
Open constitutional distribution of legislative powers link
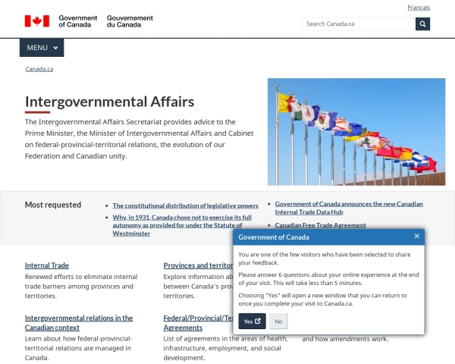(185, 206)
